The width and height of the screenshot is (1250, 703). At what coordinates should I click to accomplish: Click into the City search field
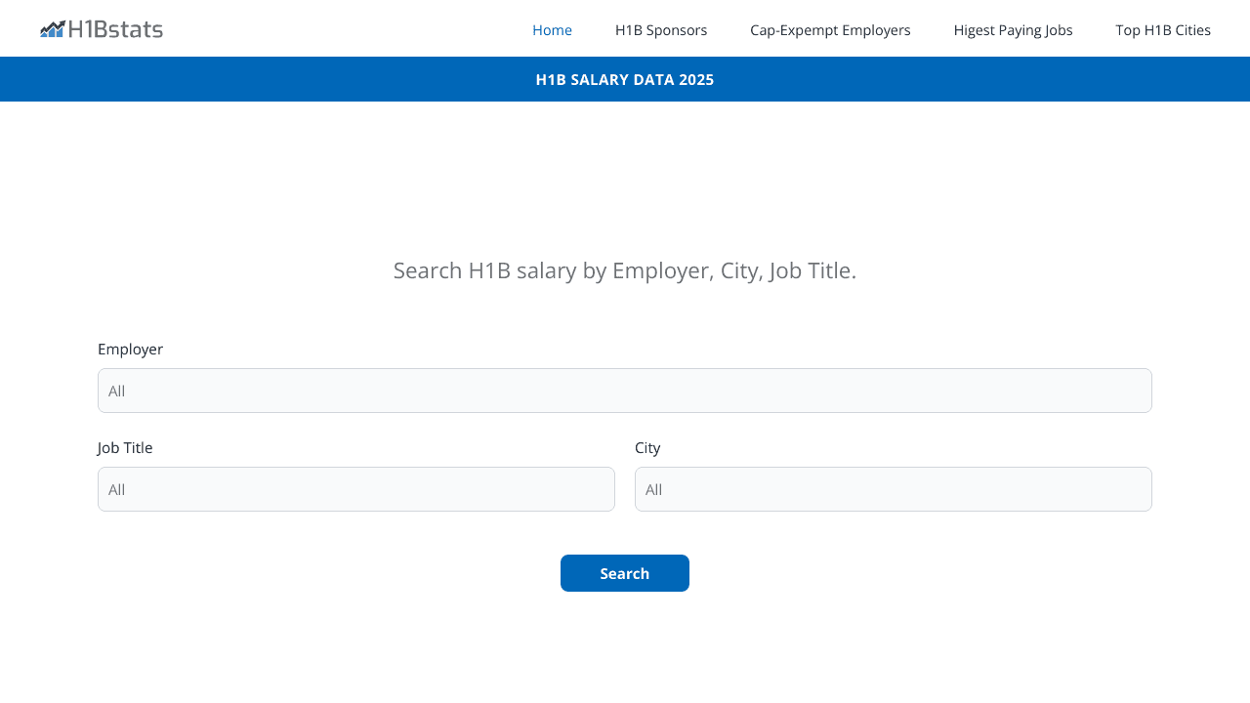[894, 489]
